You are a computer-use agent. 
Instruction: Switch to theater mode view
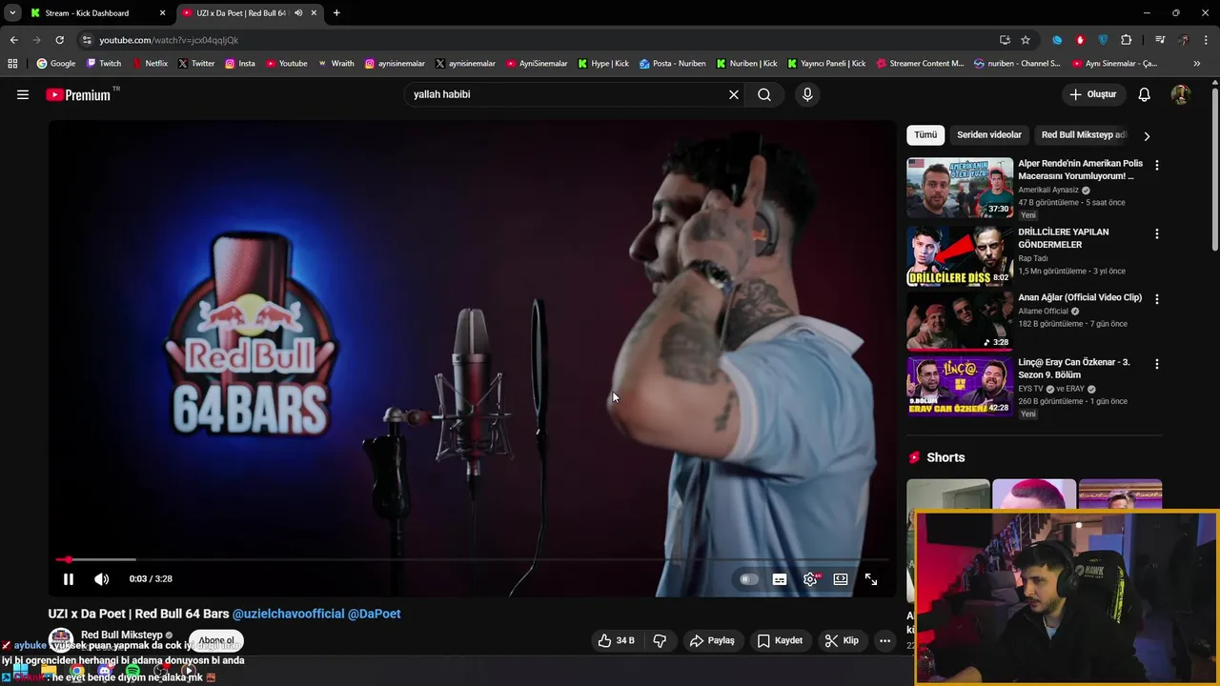coord(841,579)
